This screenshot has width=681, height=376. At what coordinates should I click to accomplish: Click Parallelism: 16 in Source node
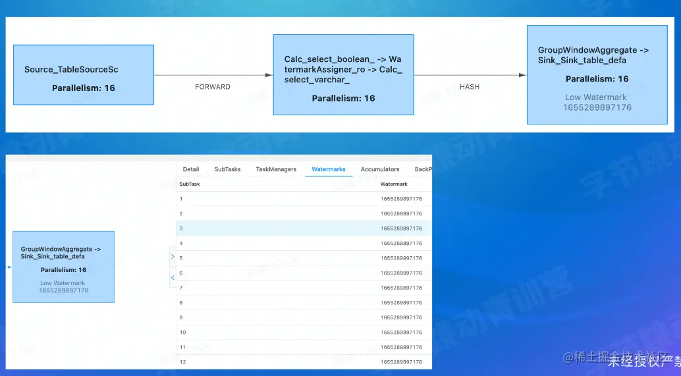(84, 88)
